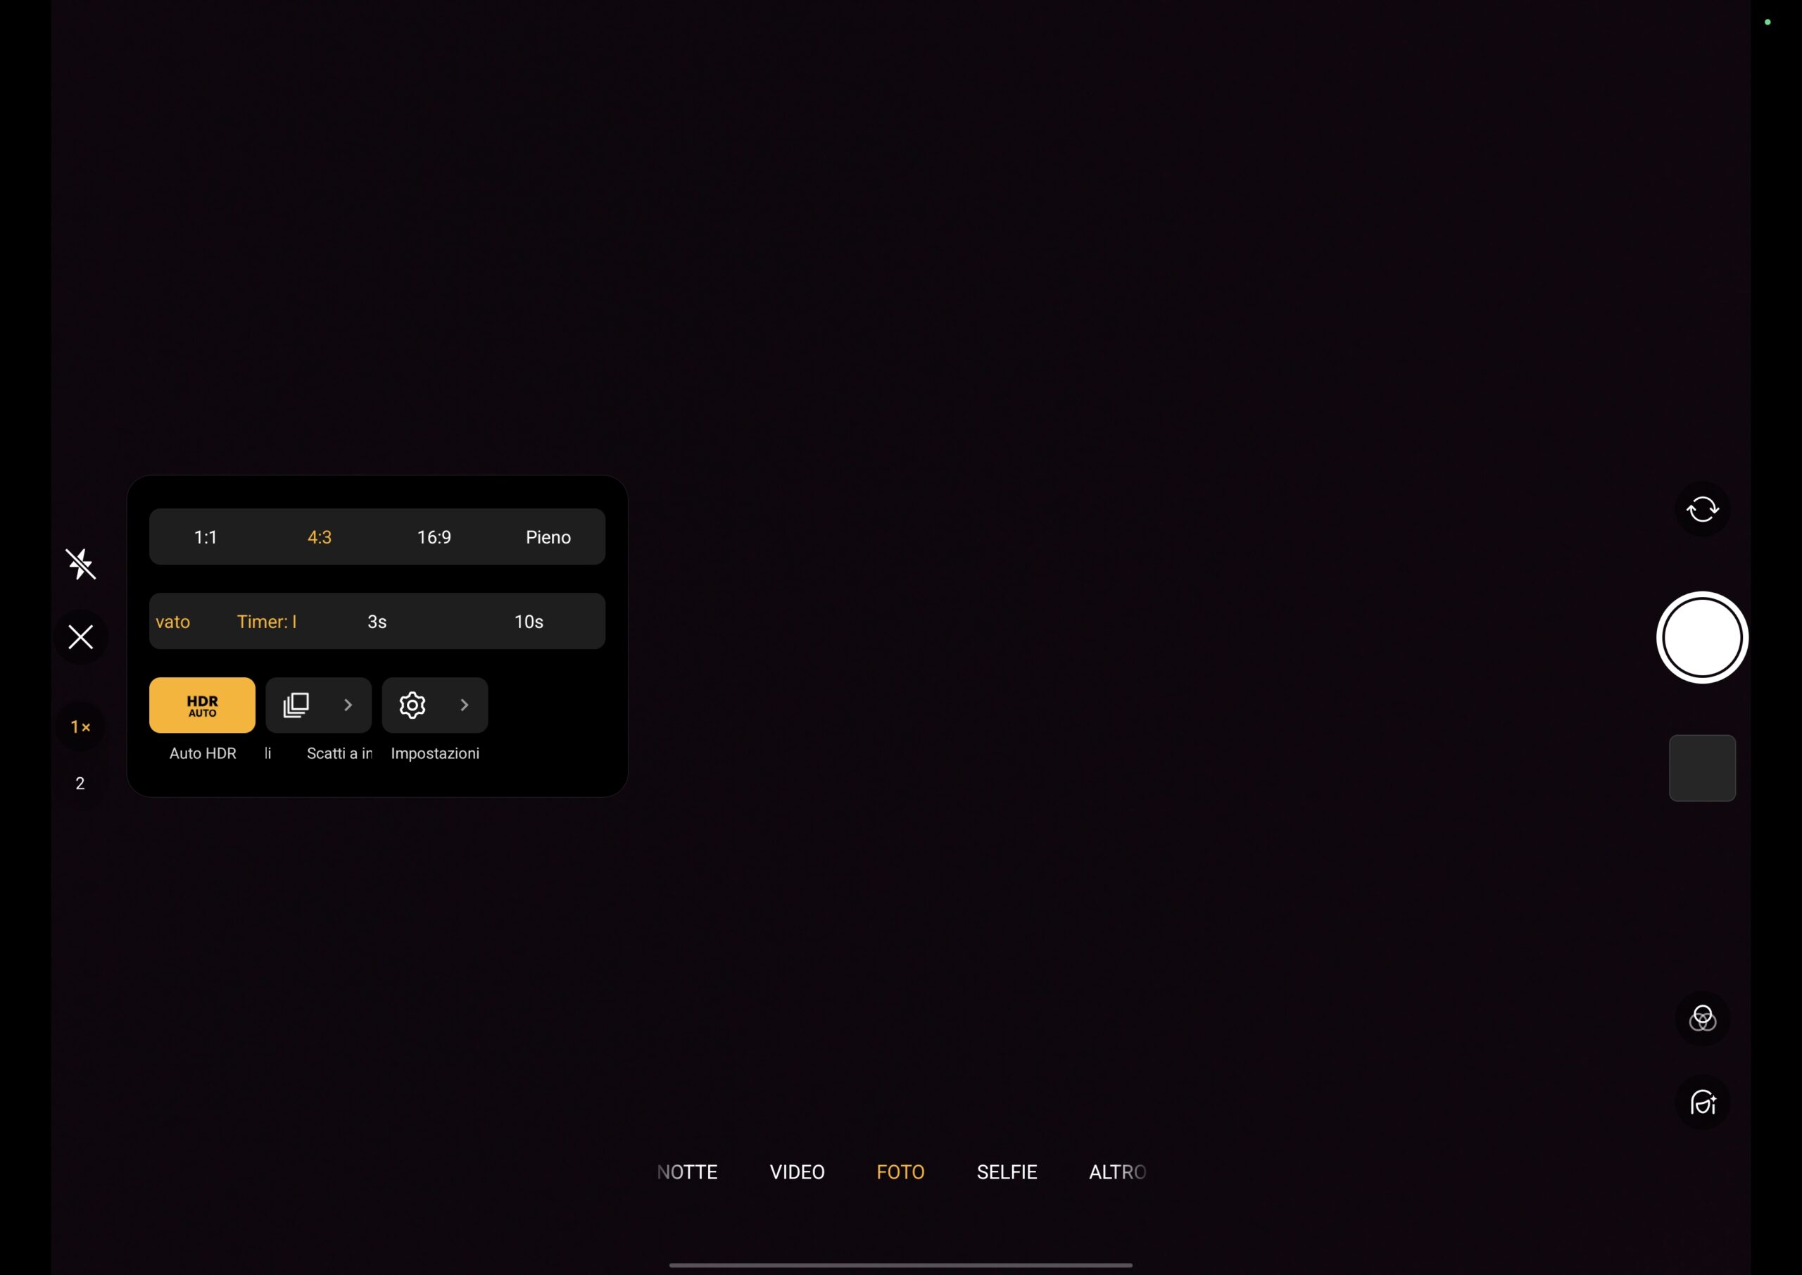Select the partially visible 'vato' timer option
Viewport: 1802px width, 1275px height.
[172, 622]
